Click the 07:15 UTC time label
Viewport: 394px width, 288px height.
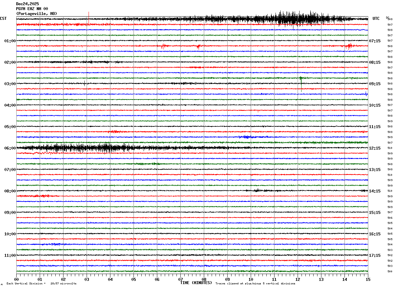375,41
